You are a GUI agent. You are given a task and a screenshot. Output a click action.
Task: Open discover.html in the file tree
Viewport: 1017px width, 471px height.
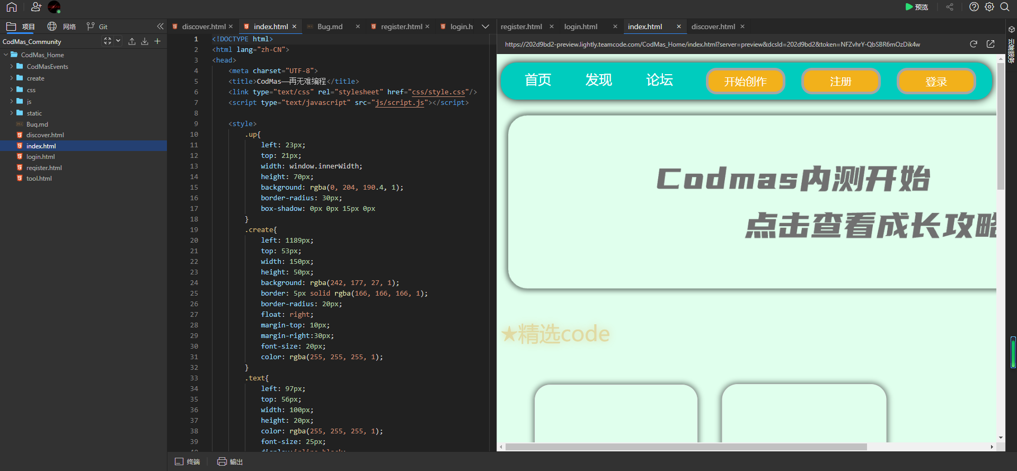(45, 135)
